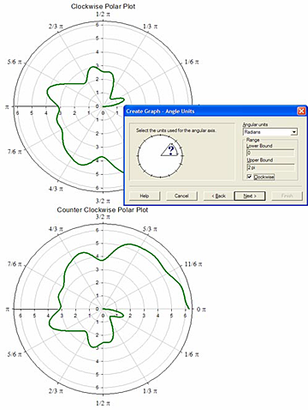
Task: Click the Range group label
Action: point(252,140)
